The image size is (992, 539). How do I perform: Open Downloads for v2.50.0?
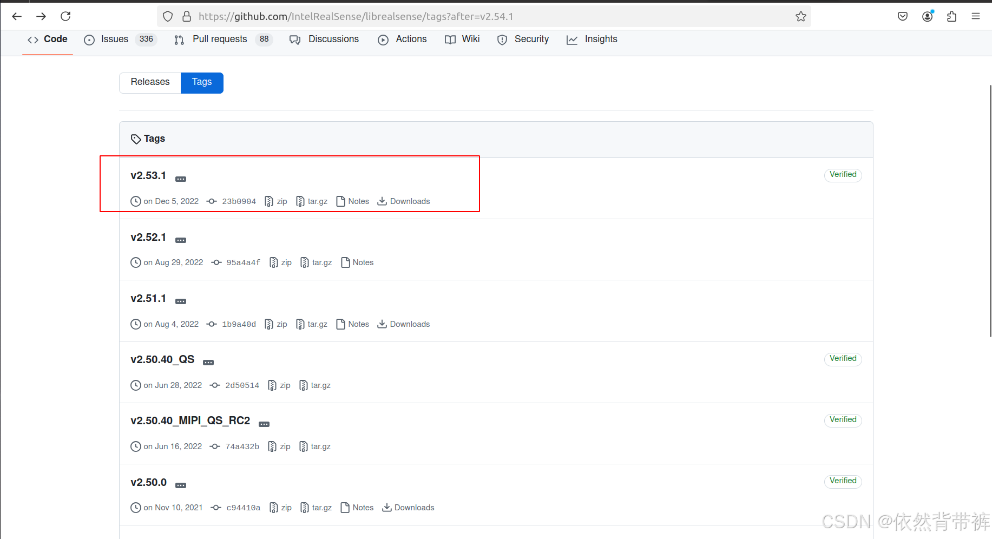(408, 508)
